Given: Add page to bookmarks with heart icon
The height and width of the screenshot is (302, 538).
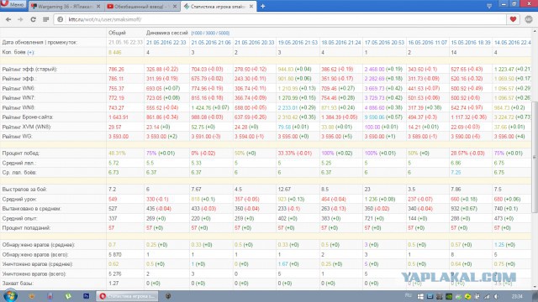Looking at the screenshot, I should (x=513, y=19).
